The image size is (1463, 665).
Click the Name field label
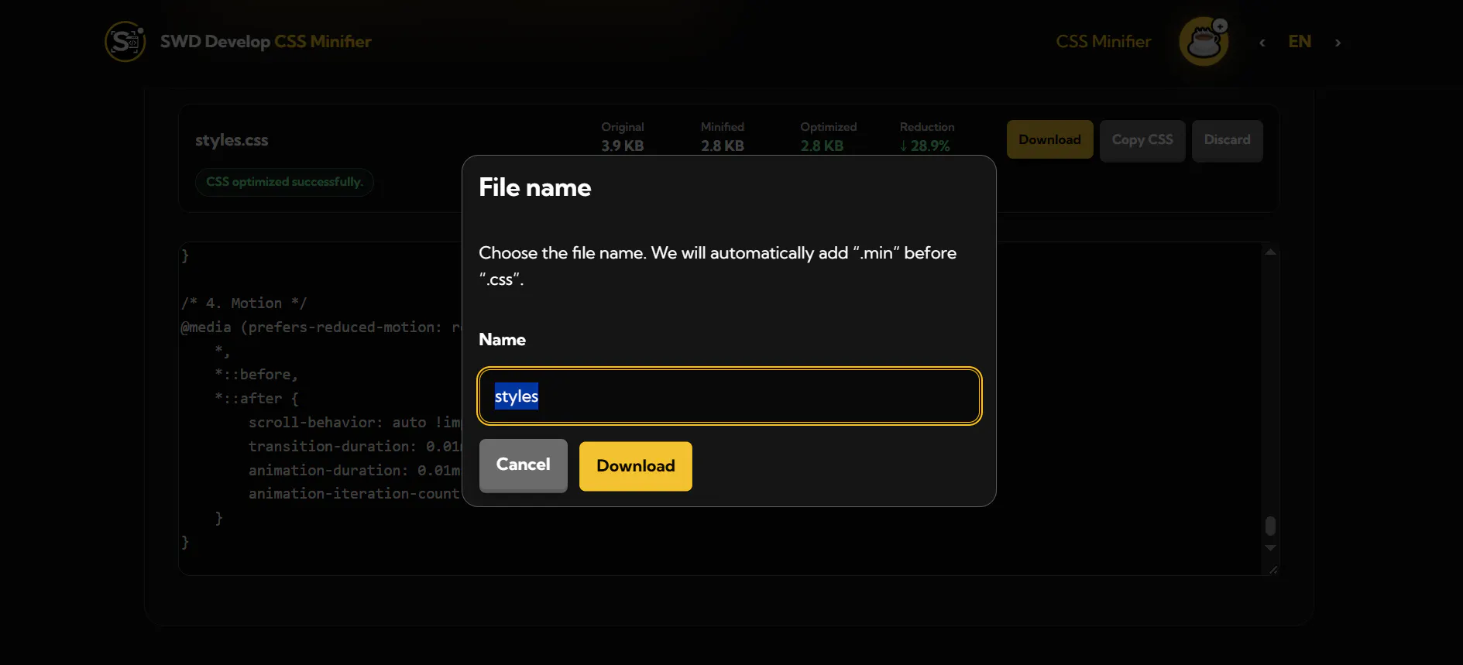(x=502, y=340)
